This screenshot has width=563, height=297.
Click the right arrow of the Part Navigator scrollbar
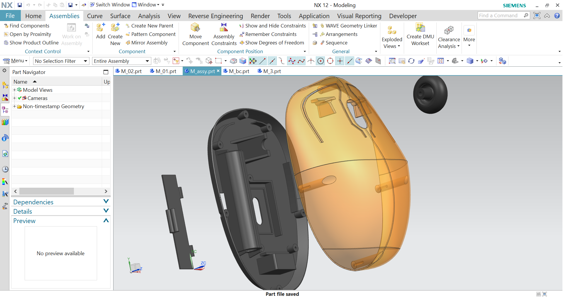pos(106,191)
